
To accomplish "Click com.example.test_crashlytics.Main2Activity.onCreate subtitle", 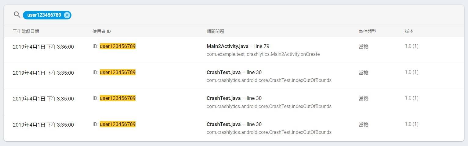I will click(x=263, y=54).
